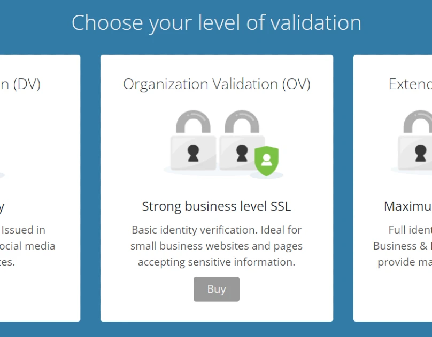Click the 'Strong business level SSL' heading
432x337 pixels.
(x=217, y=206)
